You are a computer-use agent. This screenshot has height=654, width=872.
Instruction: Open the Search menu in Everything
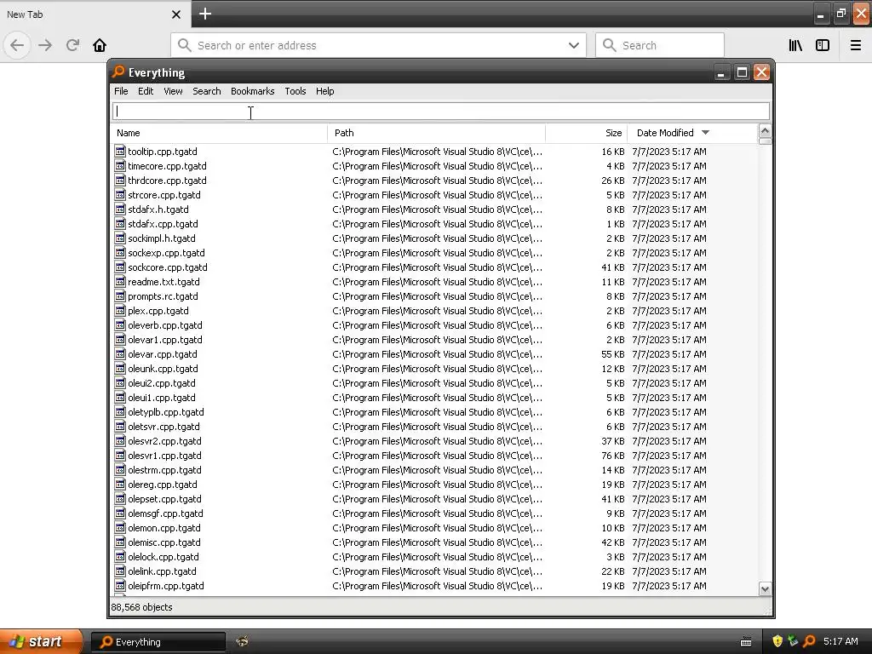click(x=207, y=91)
